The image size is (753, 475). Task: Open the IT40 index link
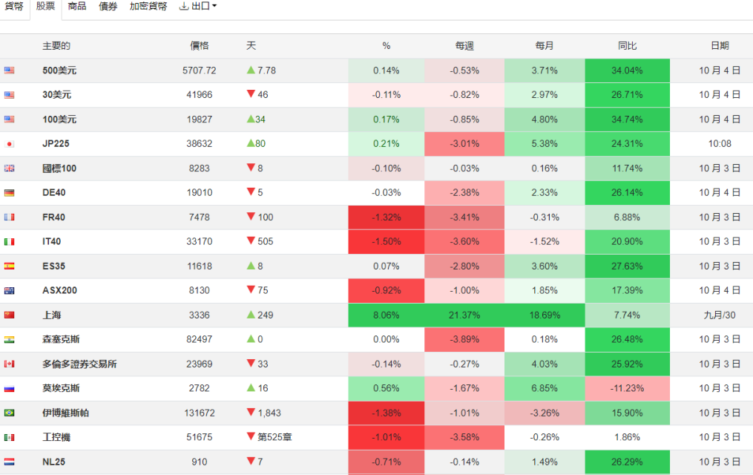point(52,242)
